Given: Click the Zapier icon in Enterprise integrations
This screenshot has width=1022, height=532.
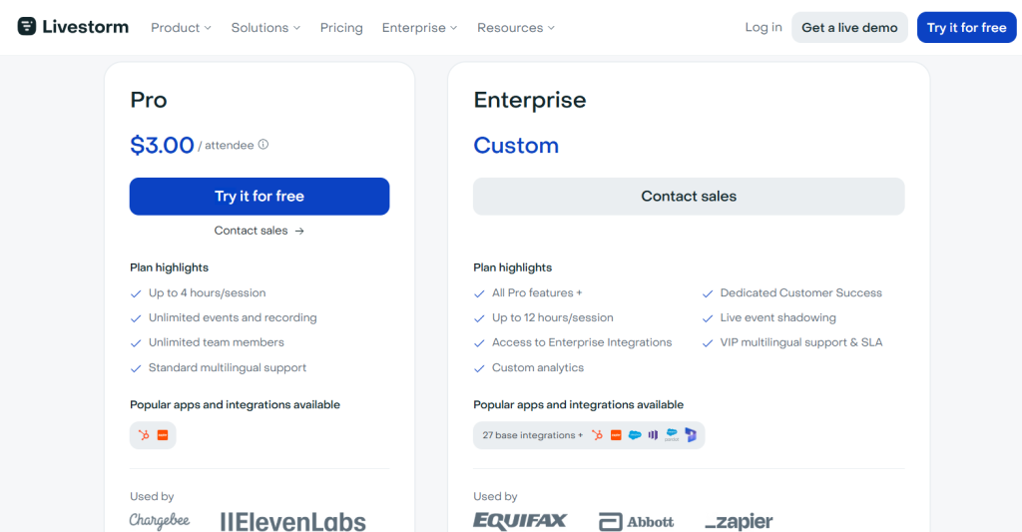Looking at the screenshot, I should tap(616, 435).
